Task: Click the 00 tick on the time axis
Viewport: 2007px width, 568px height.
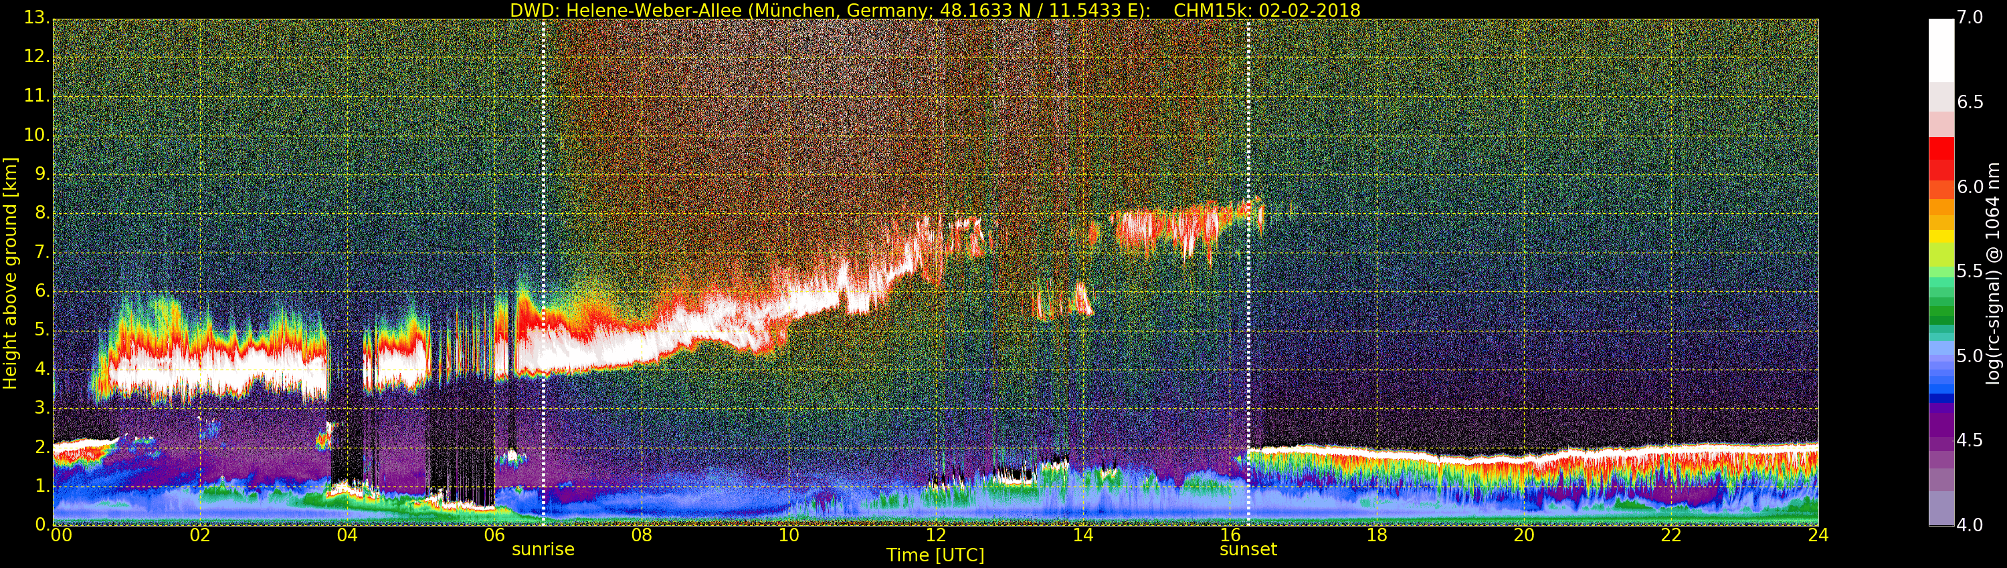Action: [x=61, y=535]
